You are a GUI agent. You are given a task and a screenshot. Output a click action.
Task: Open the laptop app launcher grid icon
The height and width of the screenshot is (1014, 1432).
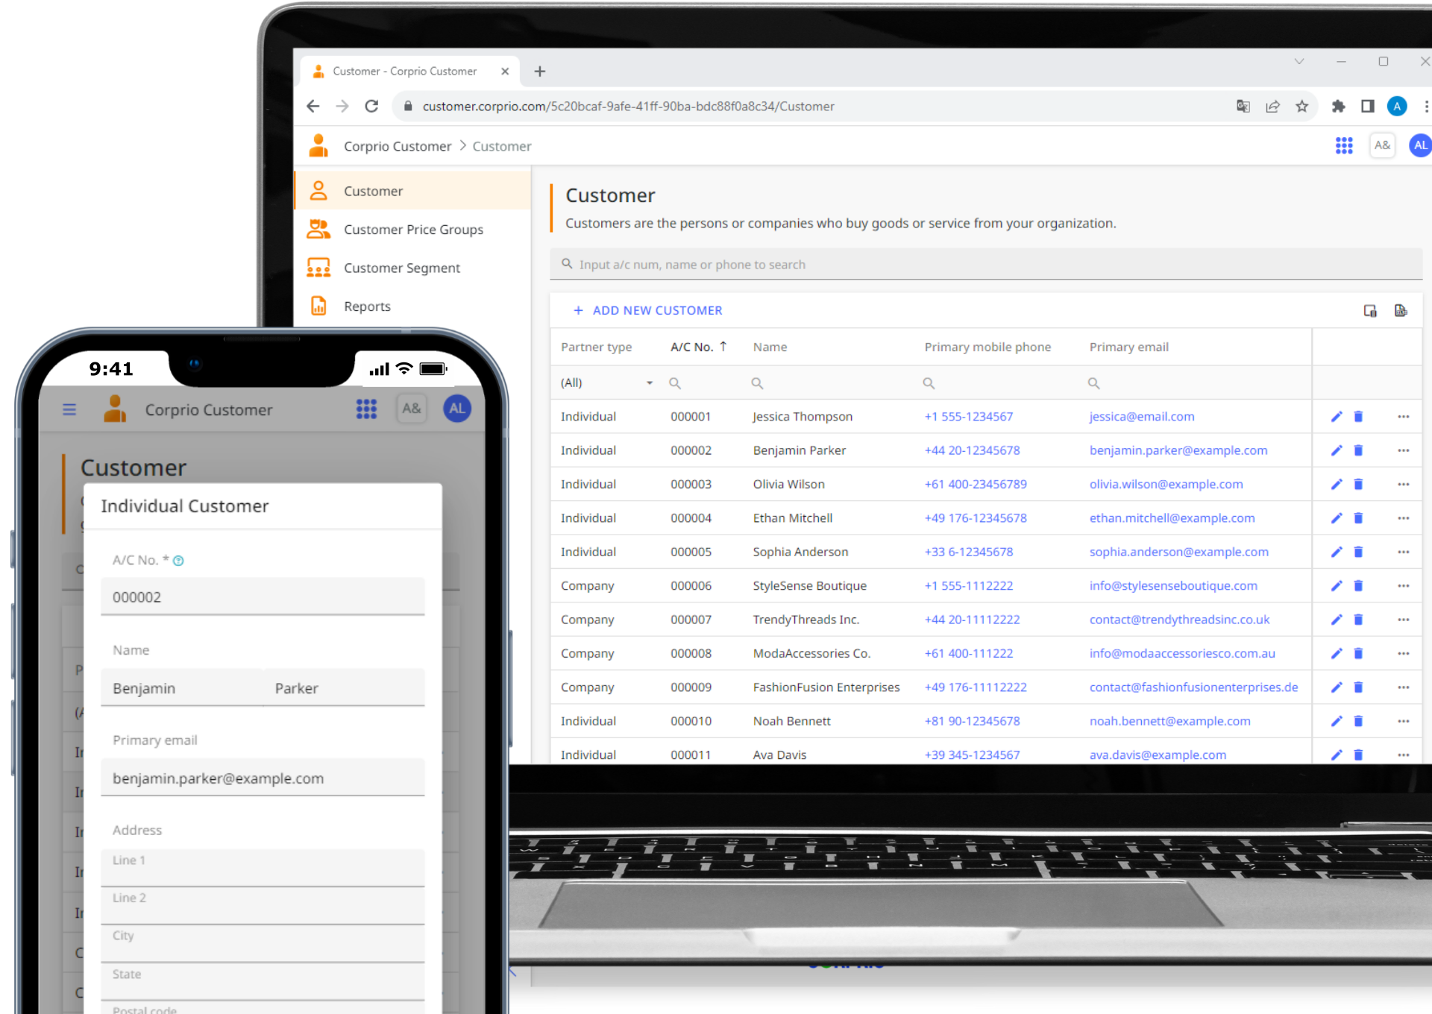point(1344,146)
